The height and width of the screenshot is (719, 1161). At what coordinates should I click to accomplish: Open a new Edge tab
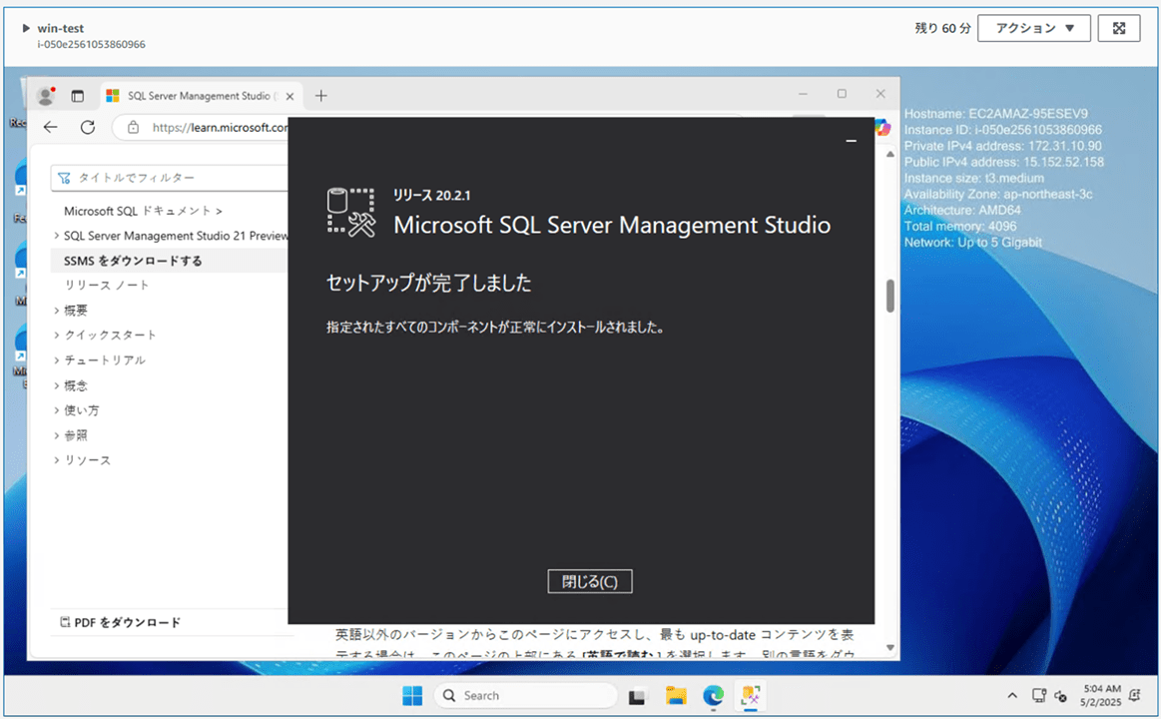tap(320, 96)
